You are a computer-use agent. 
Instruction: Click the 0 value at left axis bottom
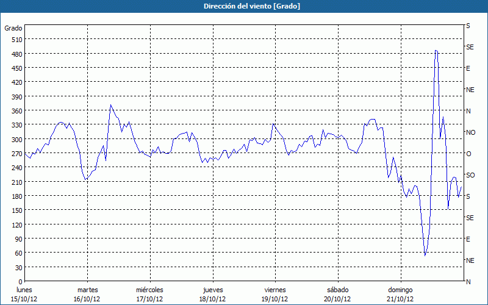coord(20,282)
